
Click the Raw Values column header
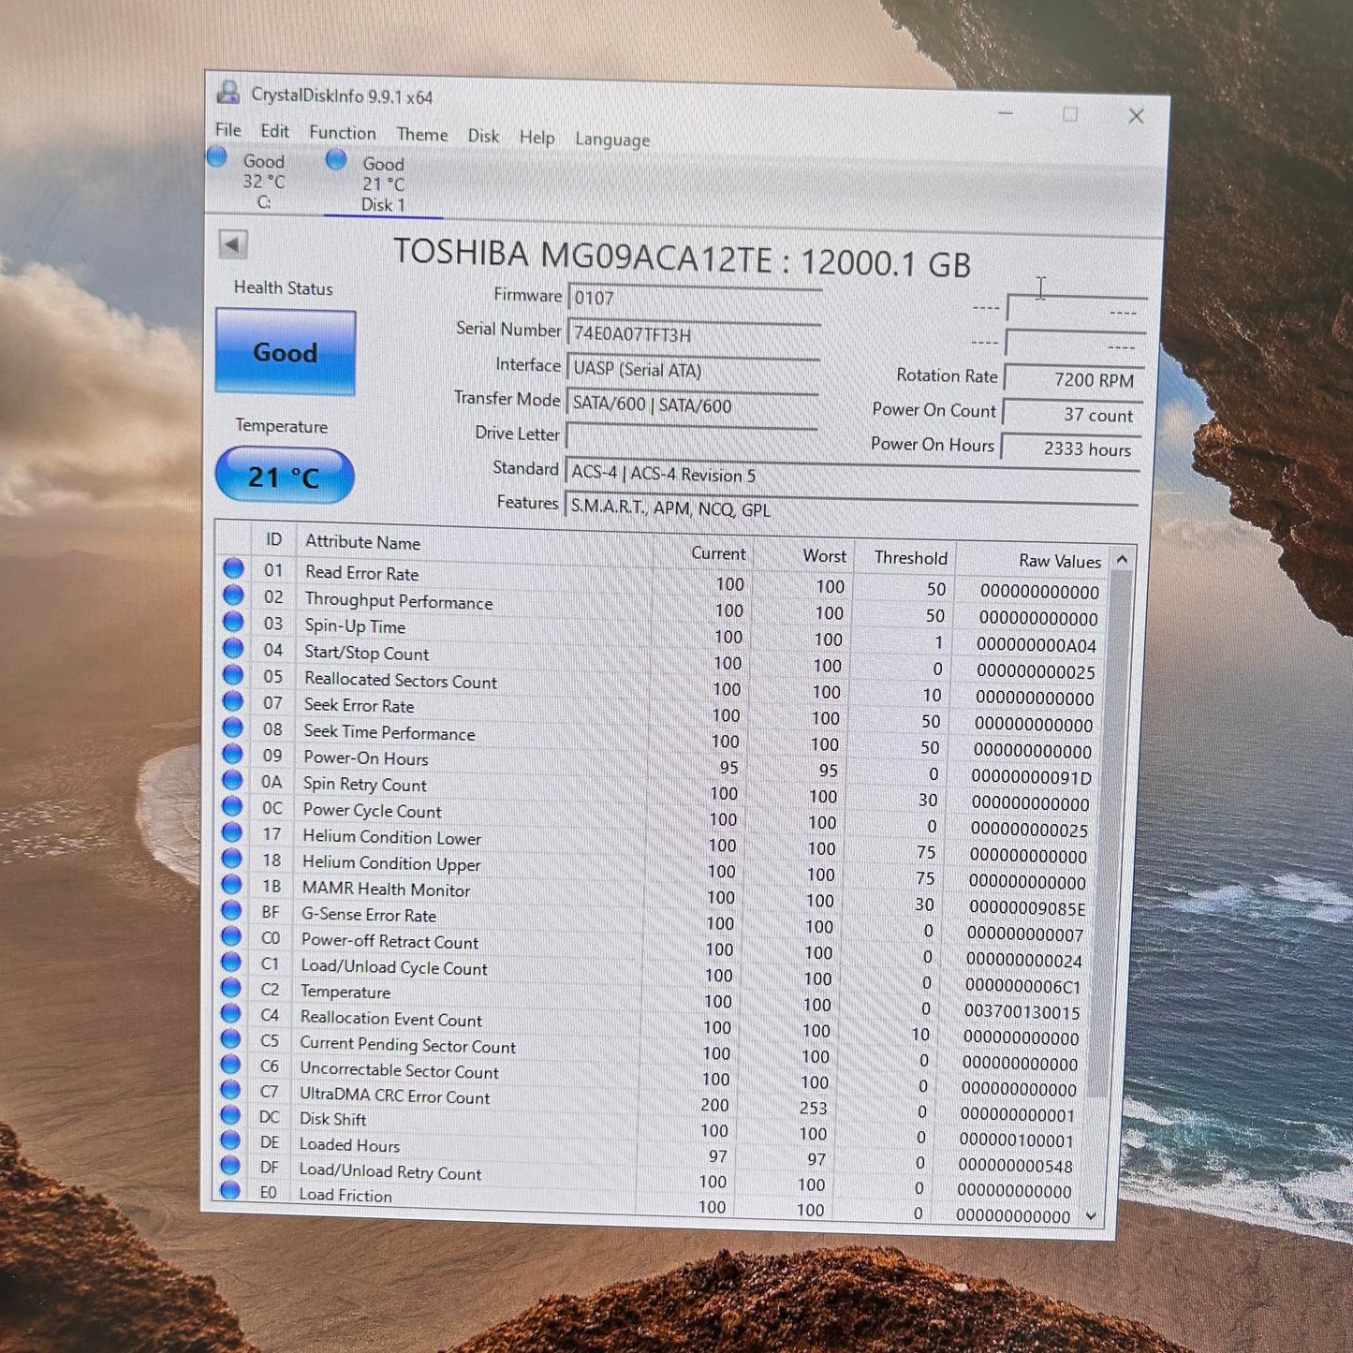point(1060,561)
